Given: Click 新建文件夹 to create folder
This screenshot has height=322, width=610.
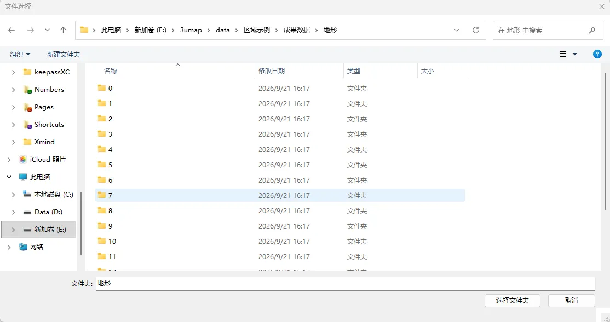Looking at the screenshot, I should coord(64,54).
